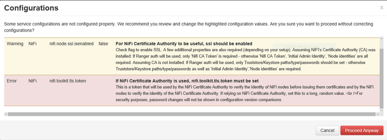
Task: Click the vertical scrollbar thumb in the list
Action: click(382, 78)
